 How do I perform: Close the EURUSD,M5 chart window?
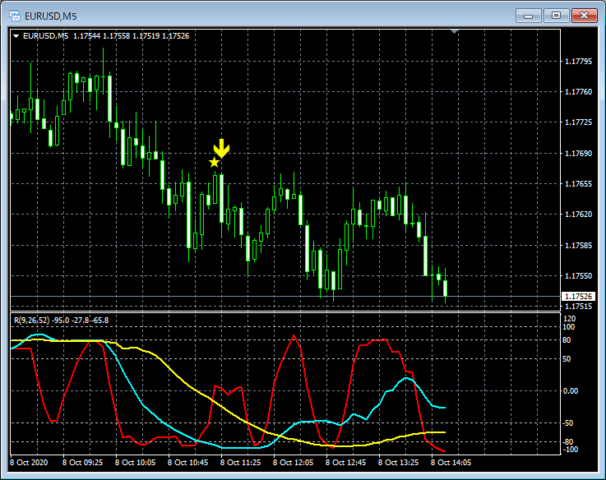(584, 16)
